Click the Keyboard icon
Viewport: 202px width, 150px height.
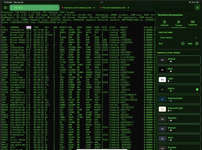click(193, 22)
